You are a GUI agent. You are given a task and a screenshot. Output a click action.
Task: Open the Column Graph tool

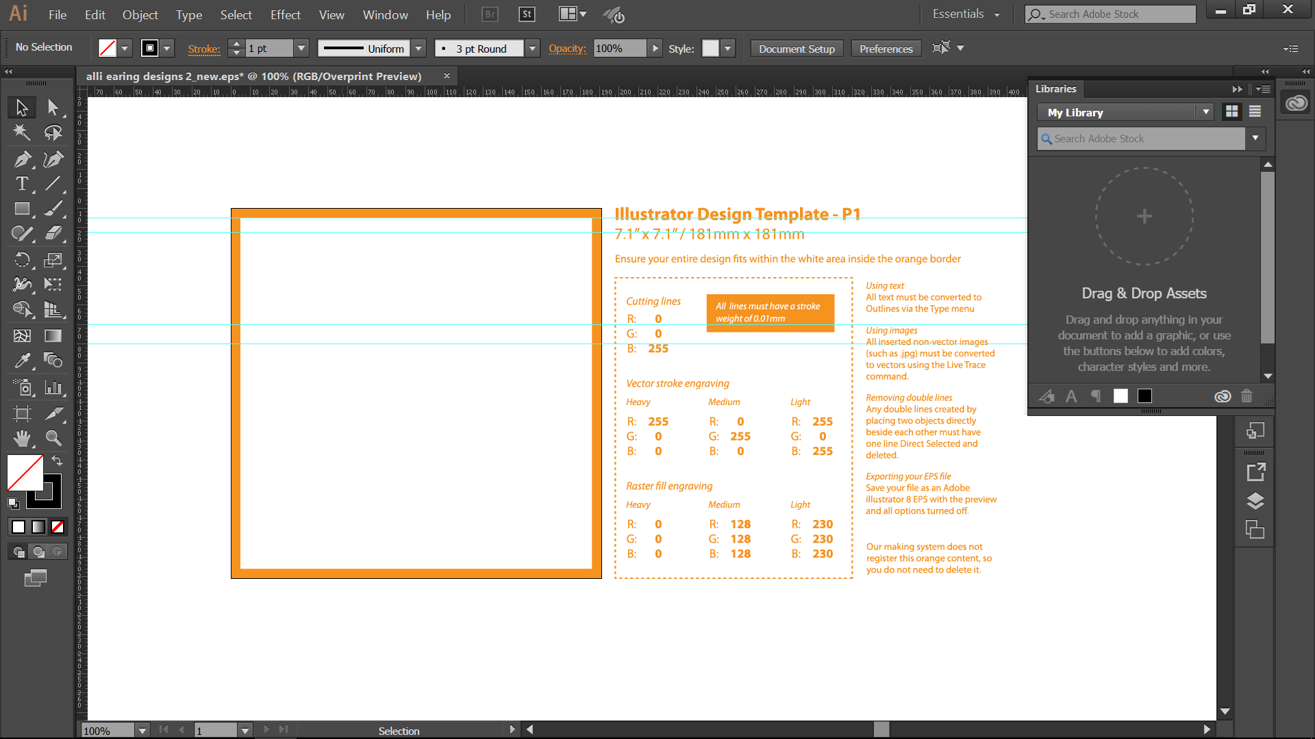point(53,387)
